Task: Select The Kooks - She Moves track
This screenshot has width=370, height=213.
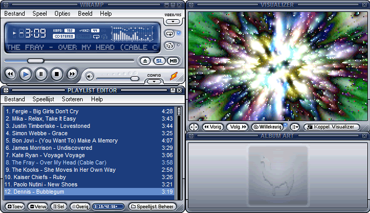Action: tap(89, 170)
